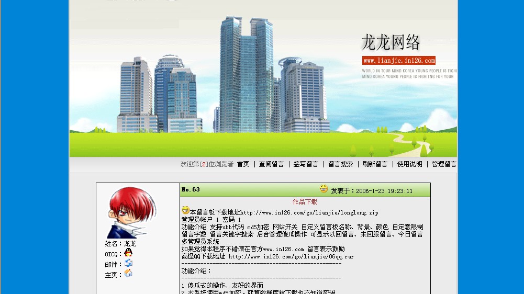The image size is (524, 294).
Task: Click the smiley icon beside 发表于
Action: pos(324,189)
